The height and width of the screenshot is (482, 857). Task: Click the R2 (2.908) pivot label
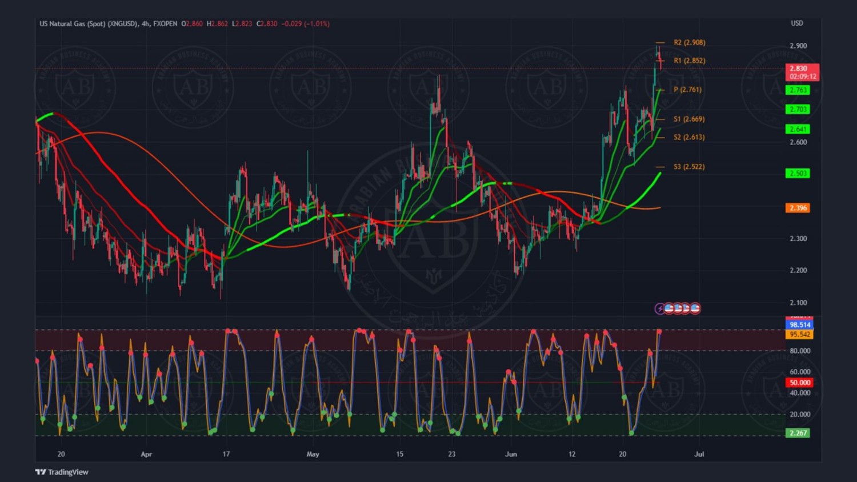click(x=689, y=43)
